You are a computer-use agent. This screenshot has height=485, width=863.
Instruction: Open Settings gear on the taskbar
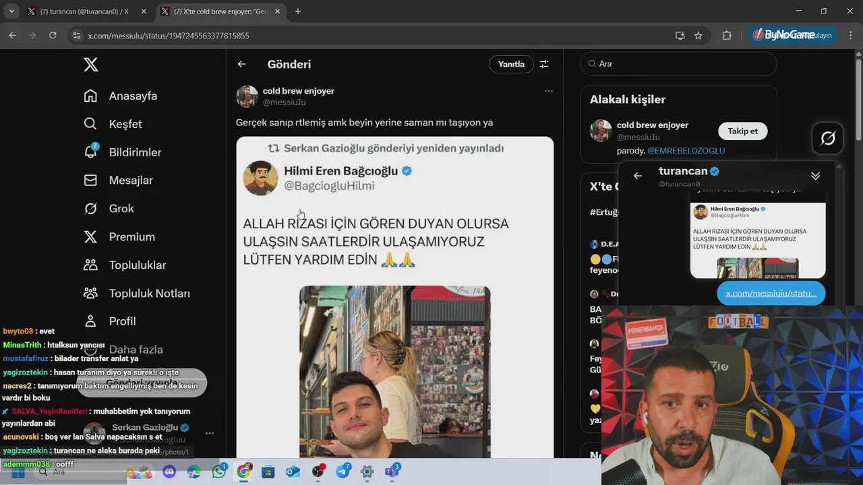pyautogui.click(x=367, y=472)
